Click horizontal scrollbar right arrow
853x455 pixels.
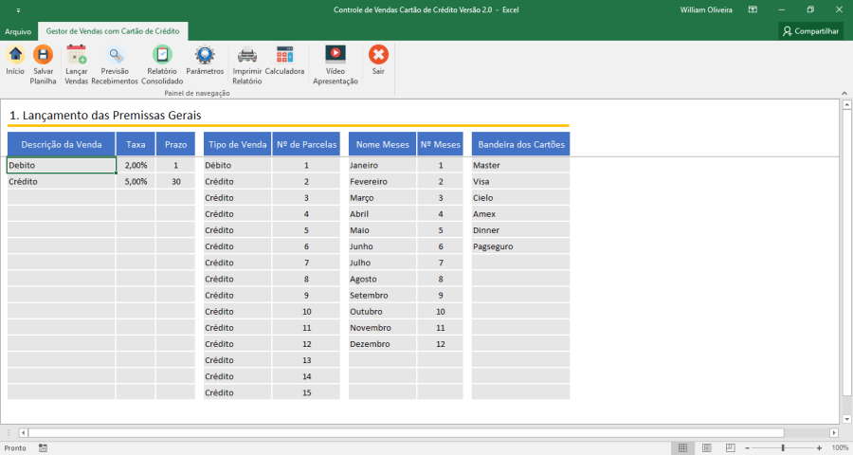pyautogui.click(x=834, y=432)
